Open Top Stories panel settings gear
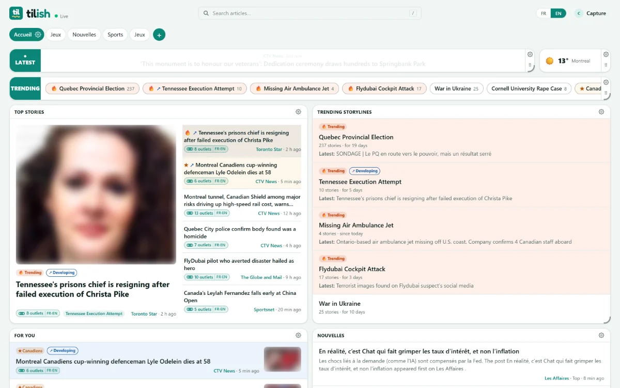 298,112
